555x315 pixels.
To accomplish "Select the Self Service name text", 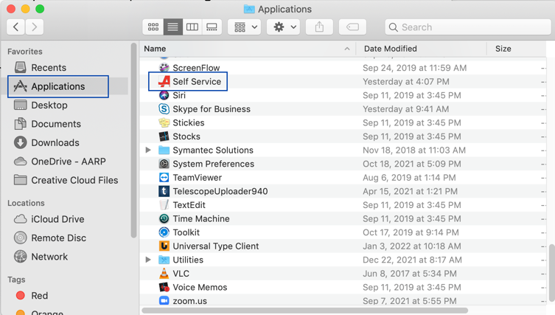I will (x=197, y=81).
